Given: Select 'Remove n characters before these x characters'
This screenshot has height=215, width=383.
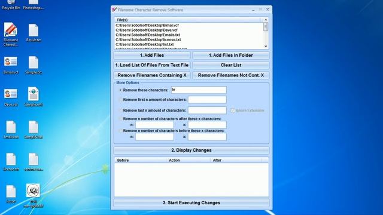Looking at the screenshot, I should coord(120,131).
